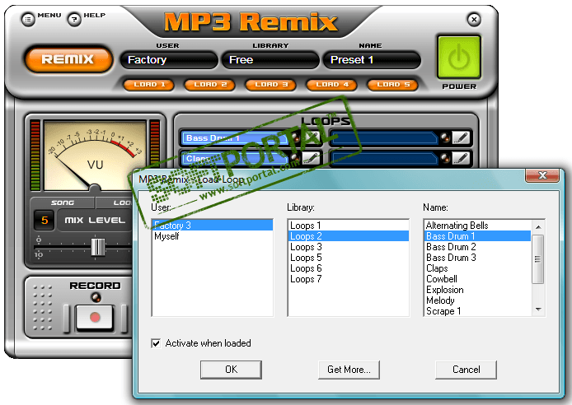The width and height of the screenshot is (572, 405).
Task: Select Claps in Name list
Action: (477, 268)
